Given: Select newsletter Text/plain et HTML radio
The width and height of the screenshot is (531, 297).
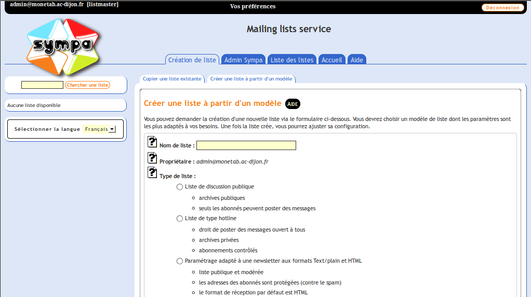Looking at the screenshot, I should [180, 261].
